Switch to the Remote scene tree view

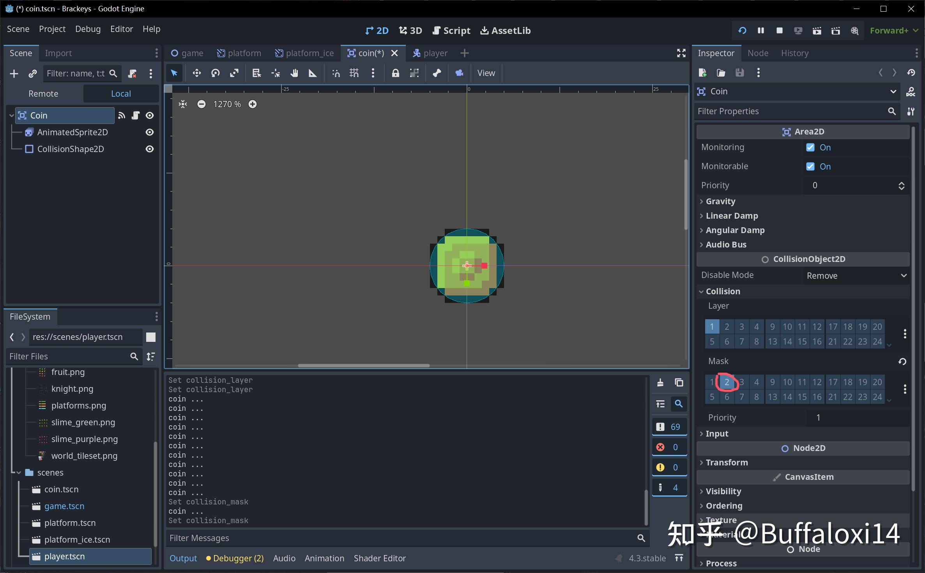[43, 94]
